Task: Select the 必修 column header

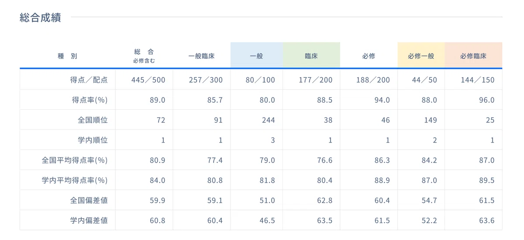Action: click(x=369, y=56)
